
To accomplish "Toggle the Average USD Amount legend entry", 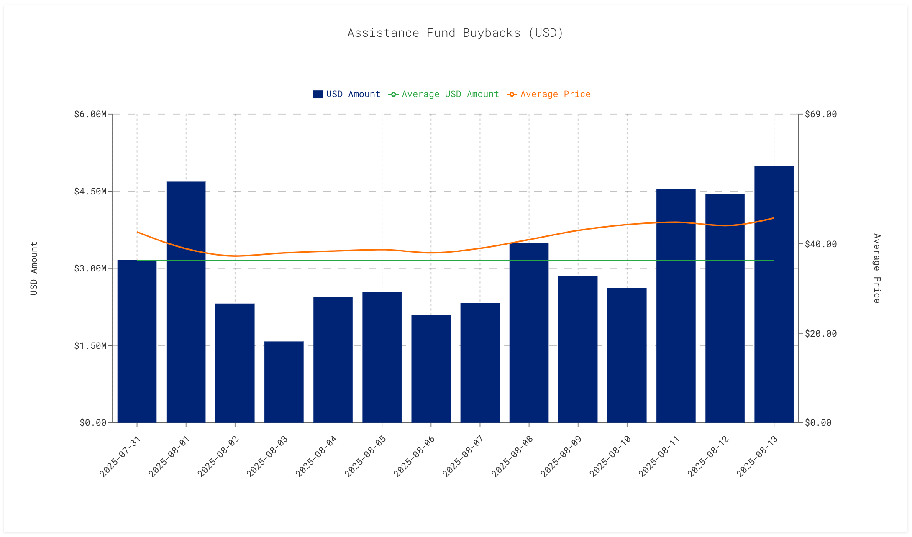I will tap(450, 94).
